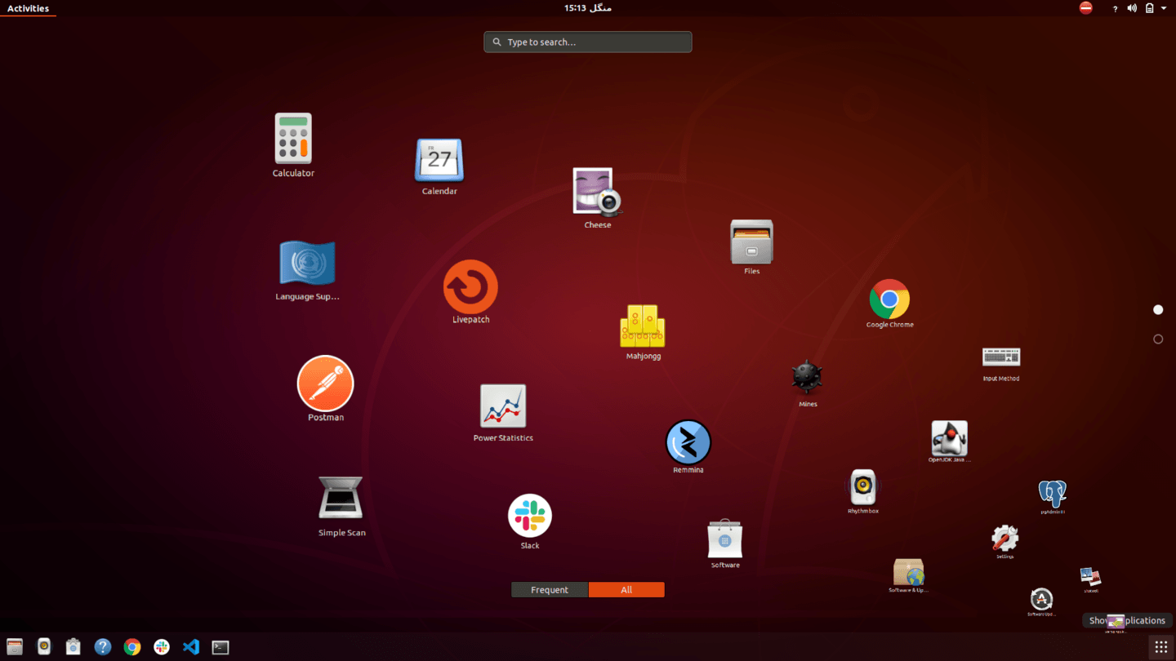The image size is (1176, 661).
Task: Launch Visual Studio Code from the dock
Action: 191,647
